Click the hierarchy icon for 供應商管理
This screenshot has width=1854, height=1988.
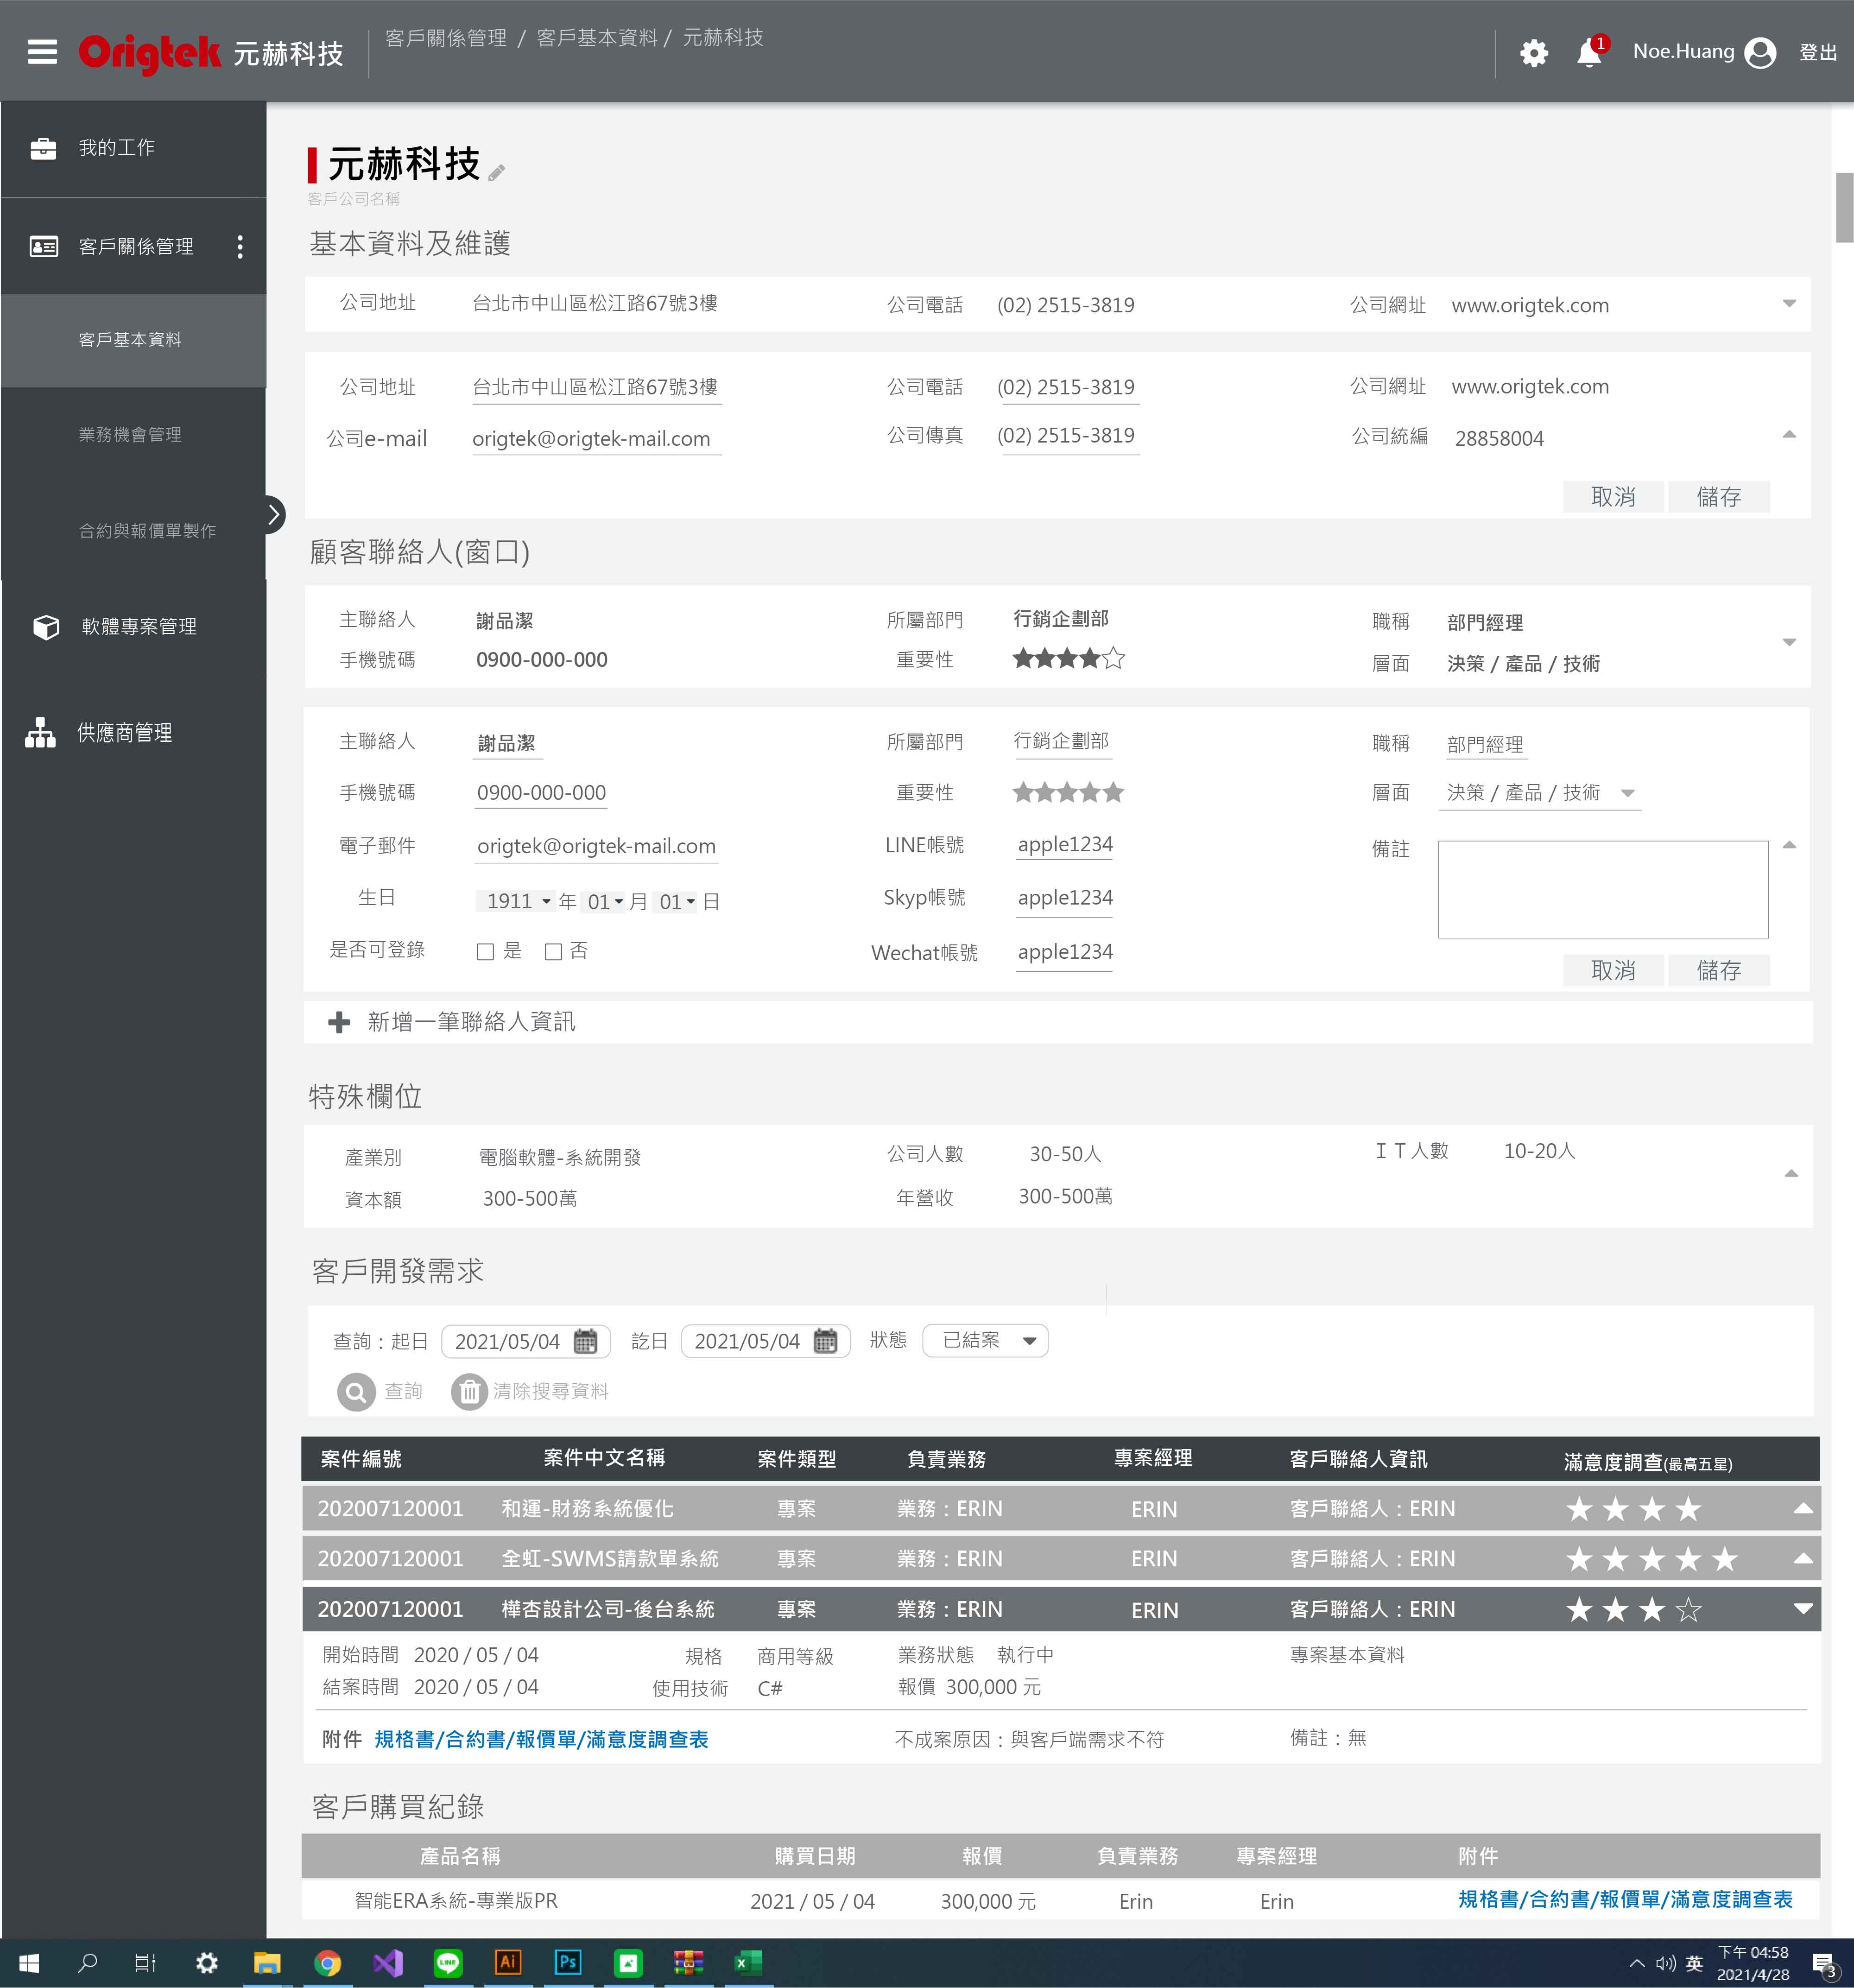pos(40,733)
